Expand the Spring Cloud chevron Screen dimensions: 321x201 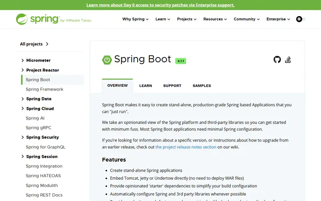[x=22, y=109]
